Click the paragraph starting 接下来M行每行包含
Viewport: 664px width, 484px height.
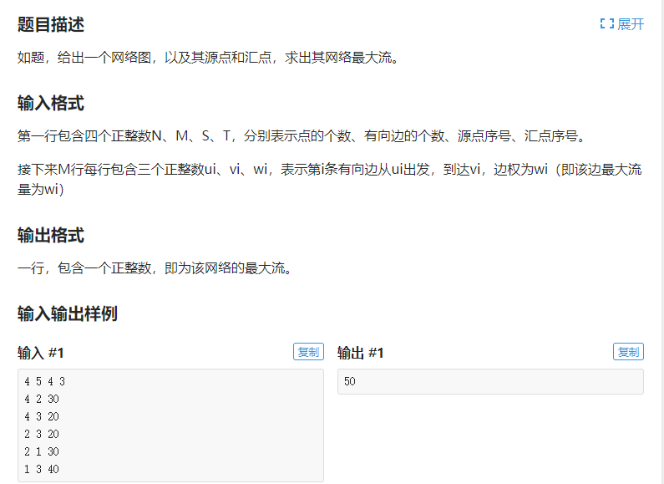[x=330, y=179]
